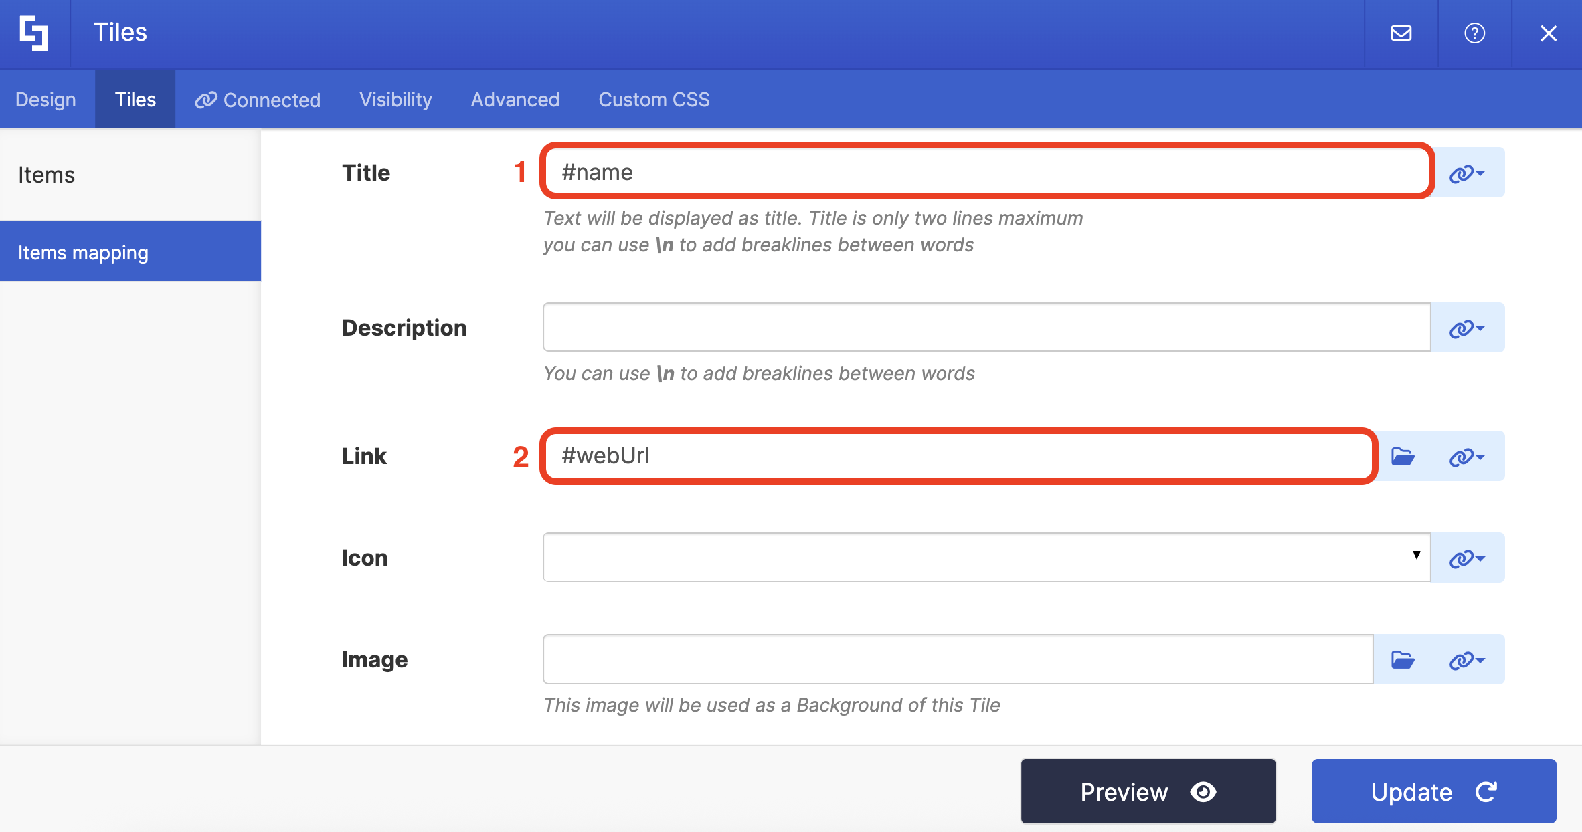This screenshot has height=832, width=1582.
Task: Switch to the Design tab
Action: [x=46, y=100]
